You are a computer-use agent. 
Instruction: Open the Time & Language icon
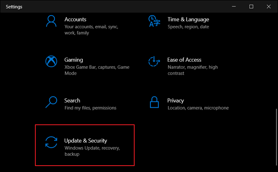point(154,21)
